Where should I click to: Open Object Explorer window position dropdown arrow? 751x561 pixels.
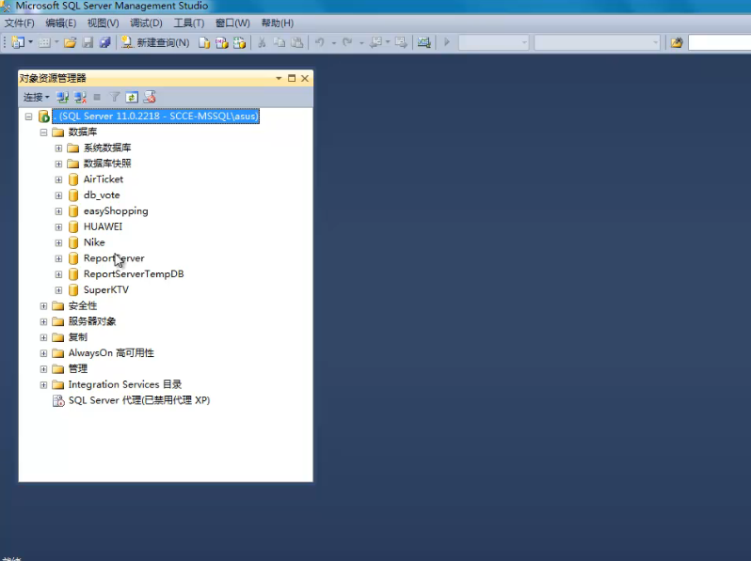coord(279,78)
